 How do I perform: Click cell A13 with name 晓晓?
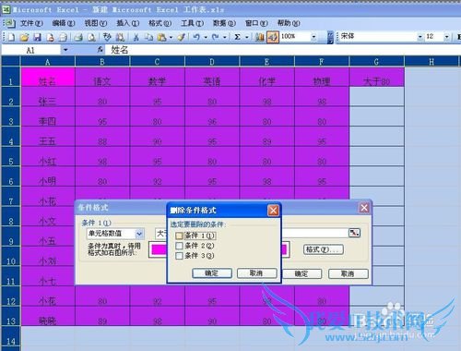coord(48,317)
